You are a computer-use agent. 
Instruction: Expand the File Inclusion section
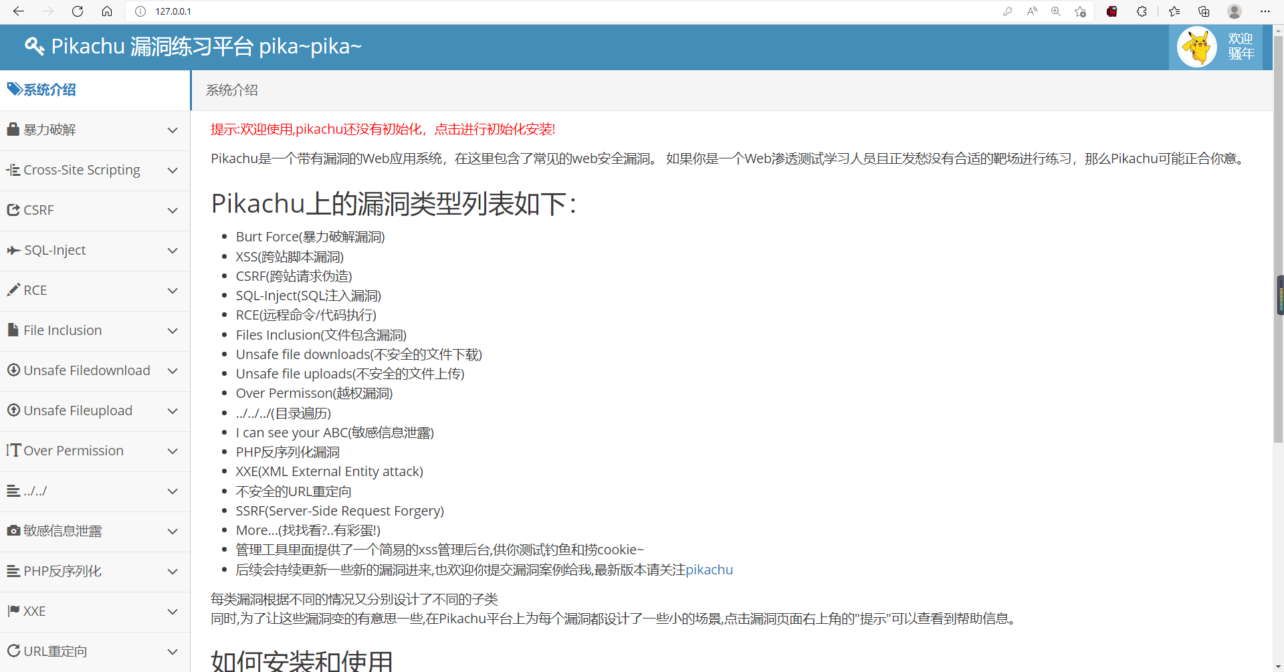[173, 331]
